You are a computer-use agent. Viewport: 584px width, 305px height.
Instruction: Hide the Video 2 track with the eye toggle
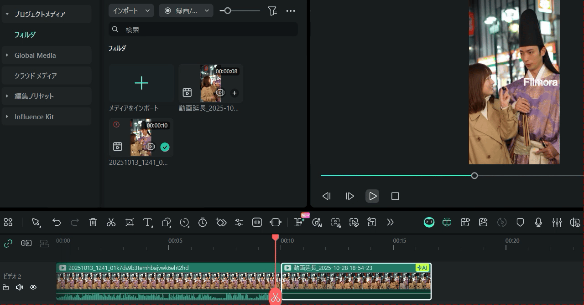(33, 287)
